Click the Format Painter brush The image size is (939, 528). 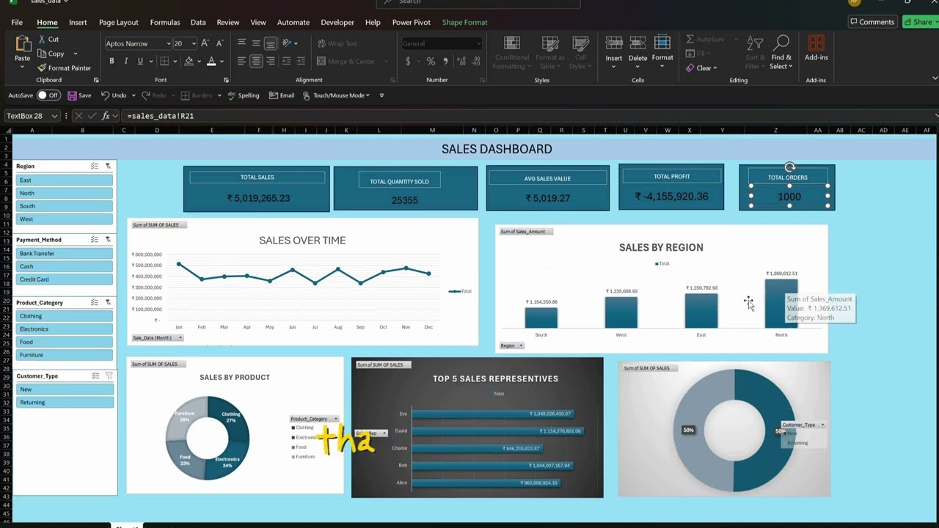(x=42, y=67)
